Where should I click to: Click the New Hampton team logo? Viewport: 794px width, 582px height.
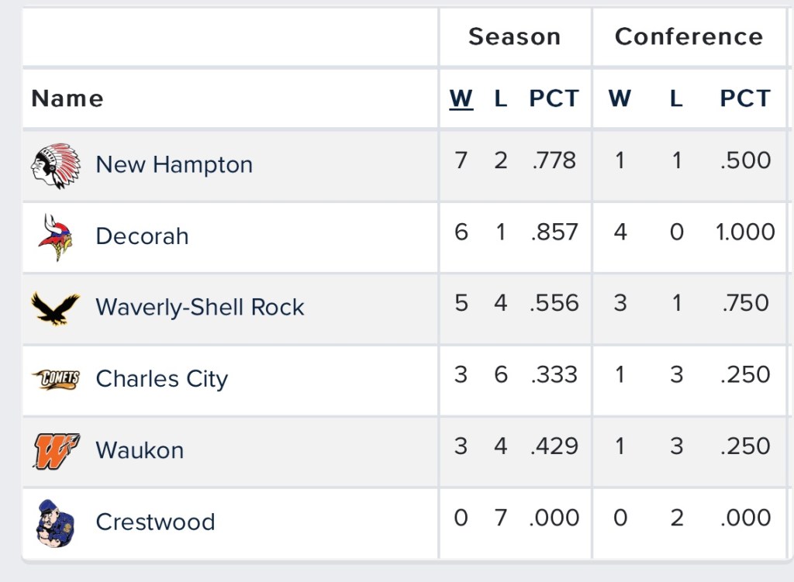pyautogui.click(x=56, y=165)
